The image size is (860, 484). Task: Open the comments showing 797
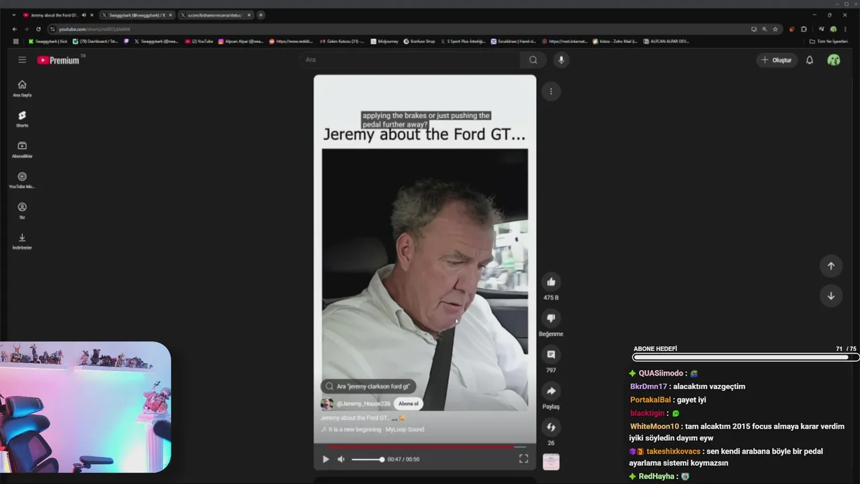point(551,354)
